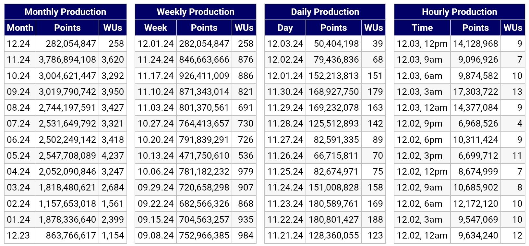Click the Month column header
Viewport: 529px width, 246px height.
tap(20, 28)
